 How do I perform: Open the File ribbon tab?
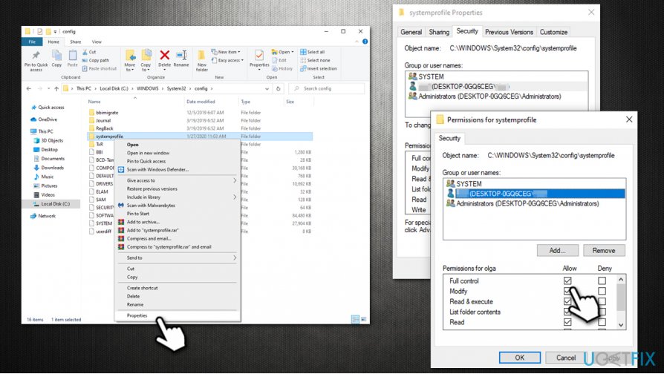(x=32, y=42)
